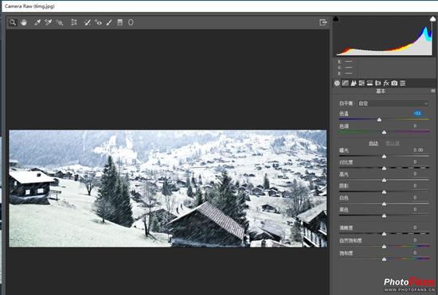Image resolution: width=438 pixels, height=295 pixels.
Task: Toggle full screen mode icon
Action: [x=323, y=22]
